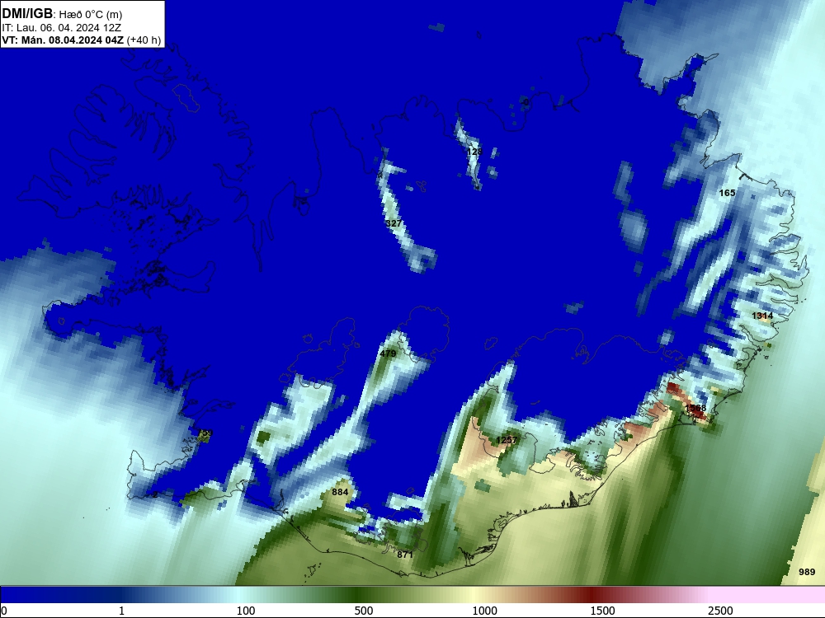
Task: Click the map value label 989
Action: (x=807, y=572)
